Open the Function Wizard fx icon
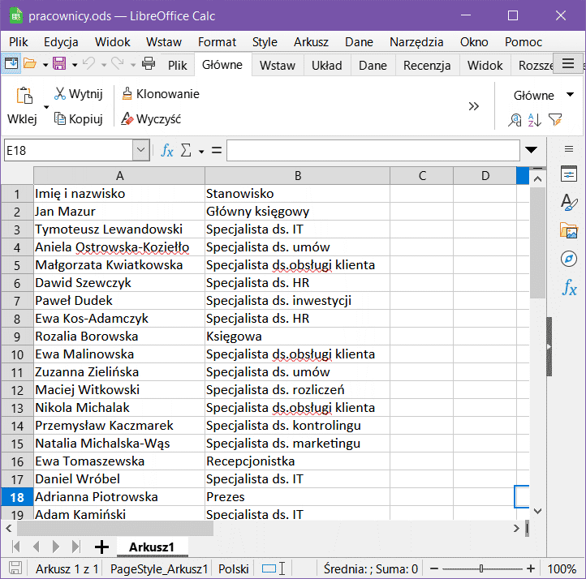Image resolution: width=586 pixels, height=579 pixels. coord(167,151)
